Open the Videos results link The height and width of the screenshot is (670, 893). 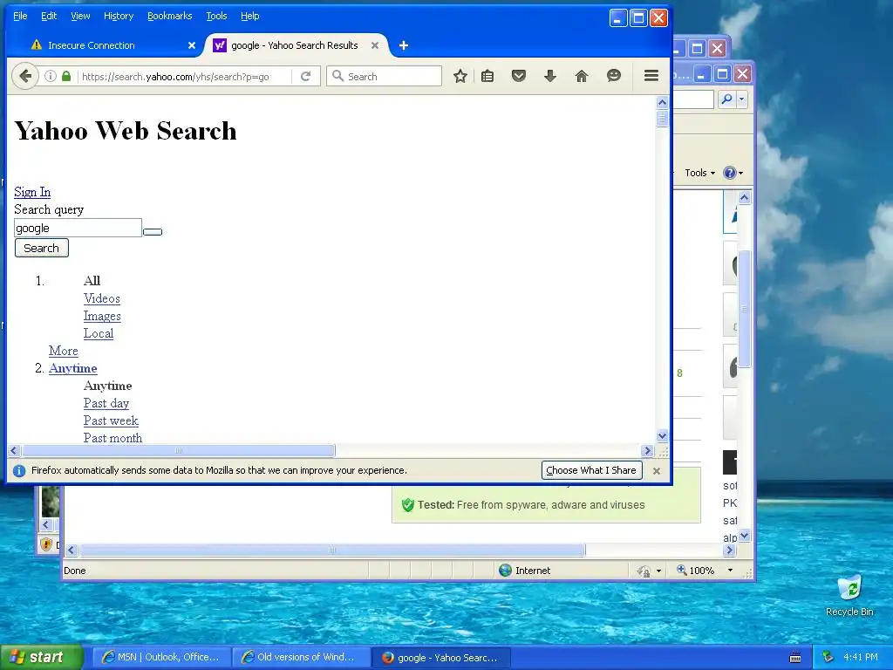102,298
